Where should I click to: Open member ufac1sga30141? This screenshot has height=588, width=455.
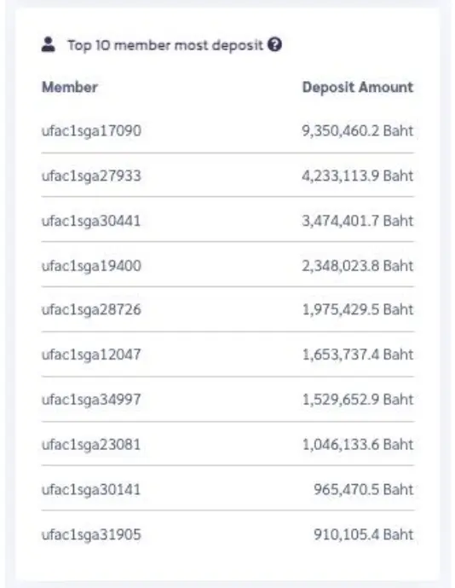[91, 490]
